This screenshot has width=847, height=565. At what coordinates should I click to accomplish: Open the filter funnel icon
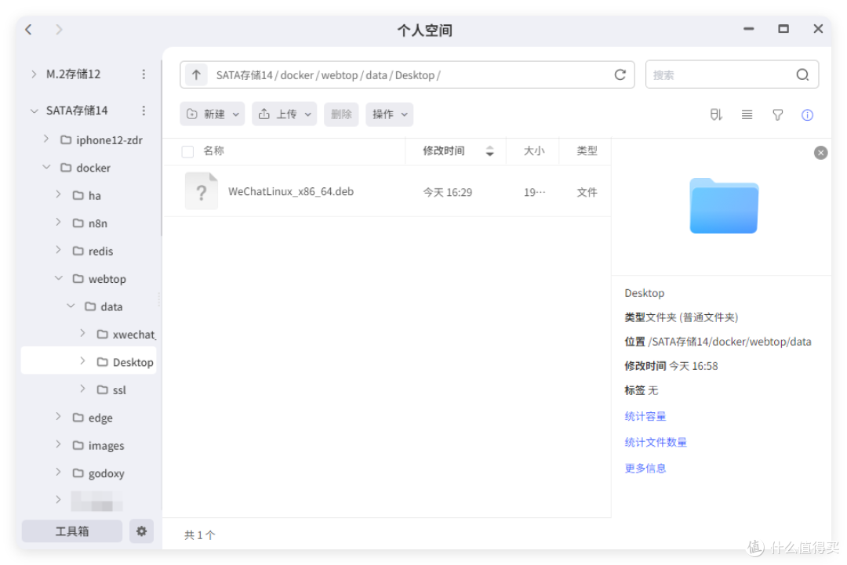coord(777,114)
